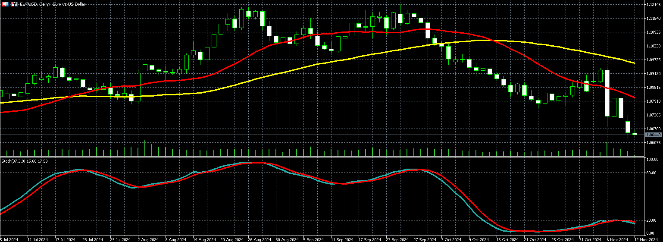The width and height of the screenshot is (663, 242).
Task: Click the 12 Nov 2024 date label
Action: [x=646, y=239]
